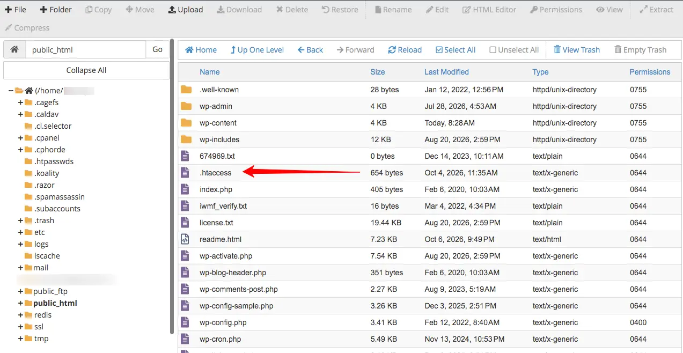Click the Extract toolbar button
The image size is (683, 353).
657,10
